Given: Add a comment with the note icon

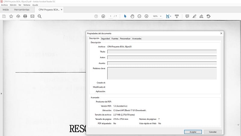Looking at the screenshot, I should [x=187, y=16].
